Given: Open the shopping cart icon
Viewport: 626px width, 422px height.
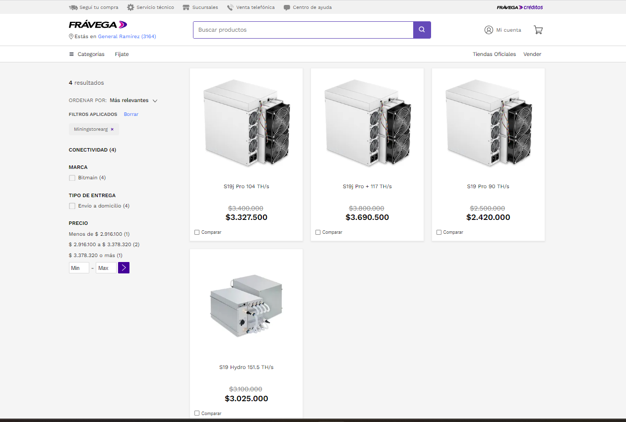Looking at the screenshot, I should tap(538, 30).
